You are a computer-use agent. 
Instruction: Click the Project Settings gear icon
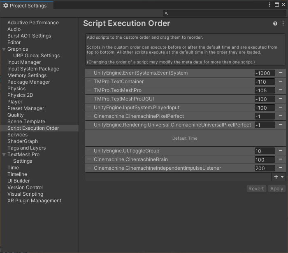[x=6, y=5]
